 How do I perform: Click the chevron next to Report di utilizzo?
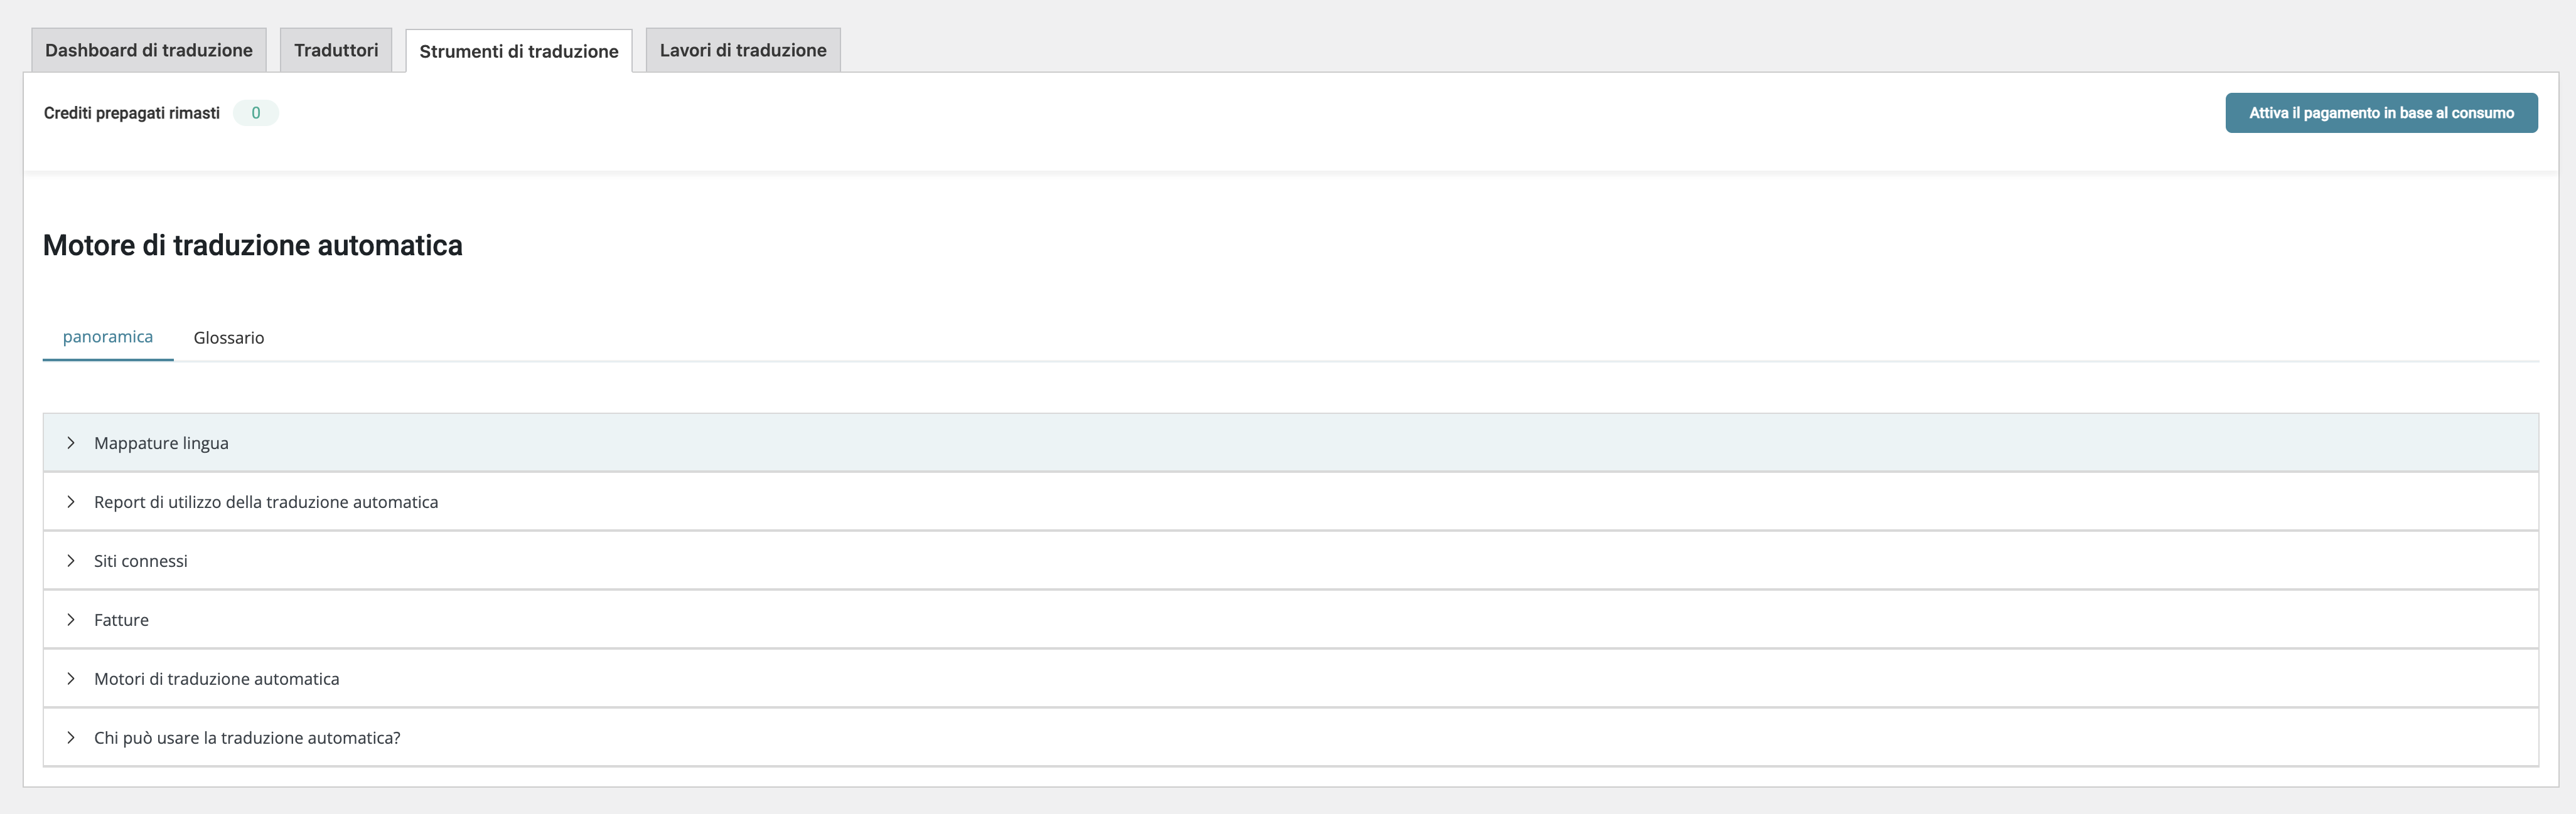71,502
